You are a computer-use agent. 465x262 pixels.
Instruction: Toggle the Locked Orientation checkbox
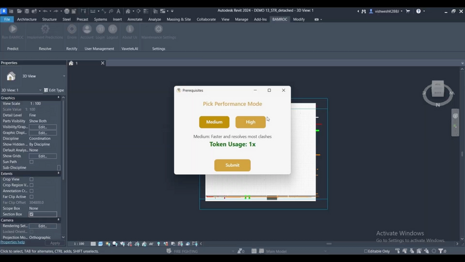click(31, 232)
